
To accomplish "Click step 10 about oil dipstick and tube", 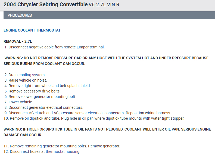I will click(x=43, y=118).
